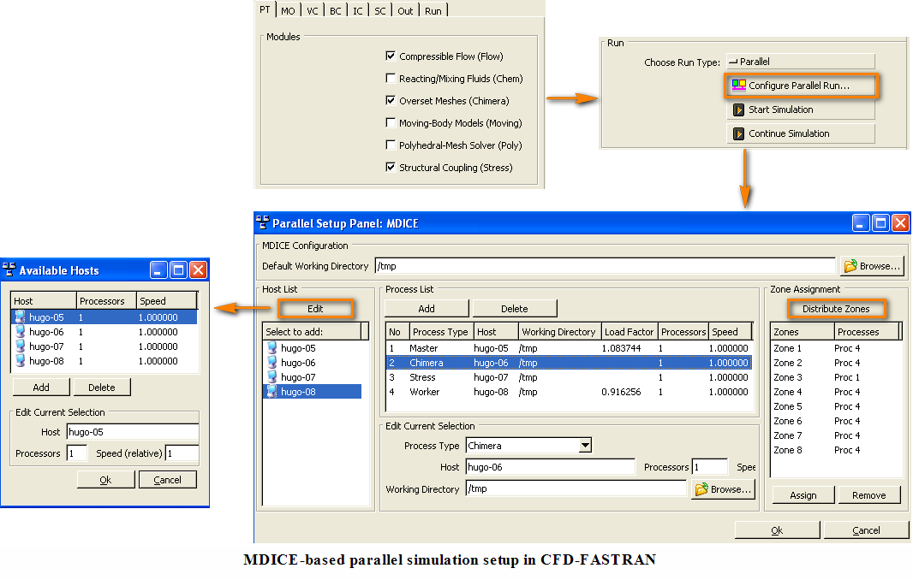Click the Default Working Directory text field
Screen dimensions: 913x580
click(606, 266)
